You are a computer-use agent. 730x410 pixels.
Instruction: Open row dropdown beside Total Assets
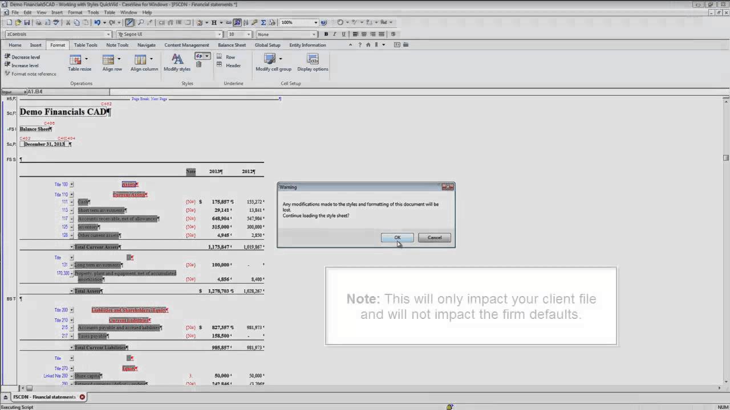[72, 291]
